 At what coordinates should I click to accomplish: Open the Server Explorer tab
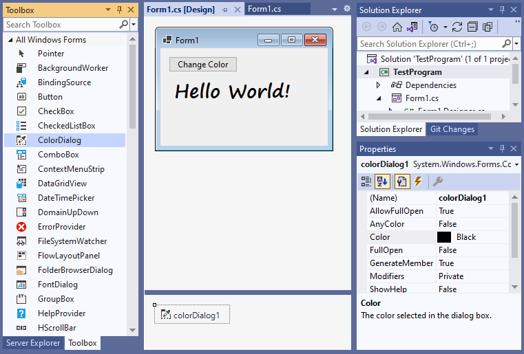click(33, 343)
